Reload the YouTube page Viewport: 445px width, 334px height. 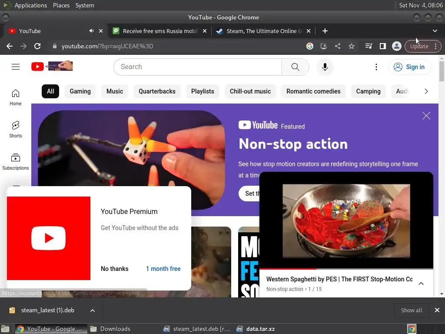(37, 46)
